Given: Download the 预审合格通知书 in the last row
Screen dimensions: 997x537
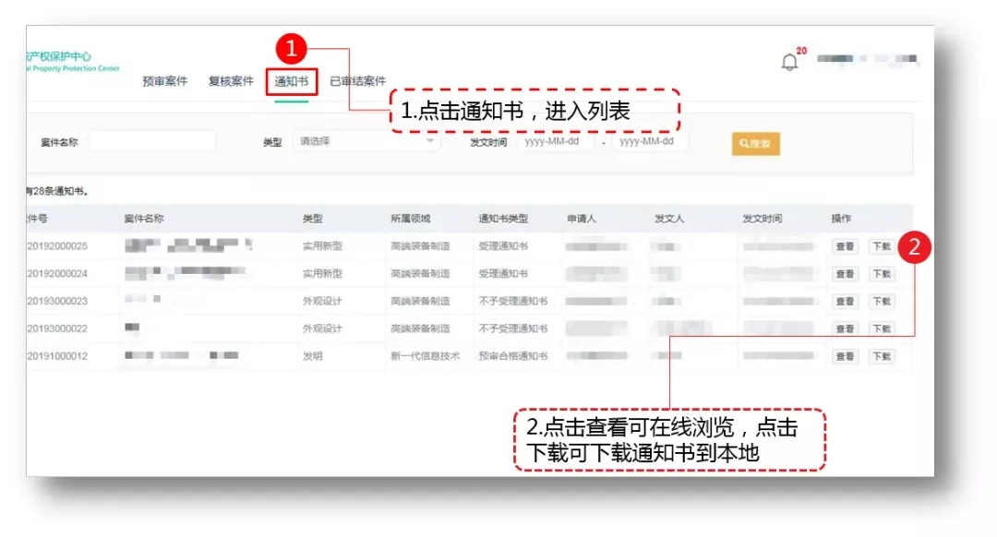Looking at the screenshot, I should pyautogui.click(x=880, y=355).
